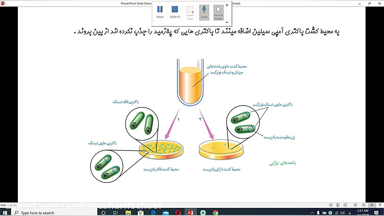Click the petri dish containing antibiotic

point(221,150)
